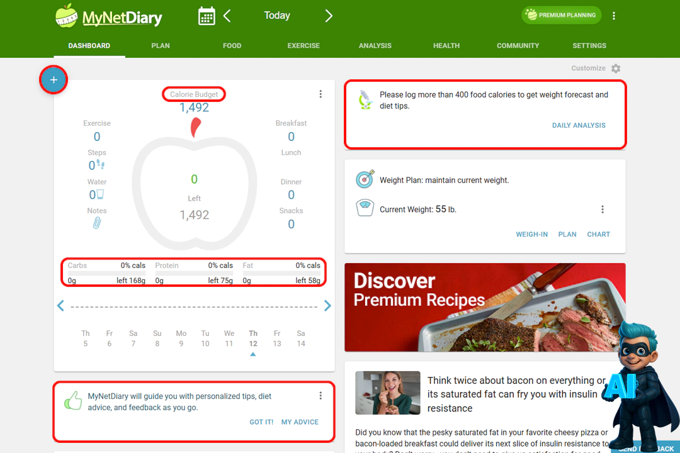The image size is (680, 453).
Task: Advance to the next day with the right chevron
Action: click(329, 16)
